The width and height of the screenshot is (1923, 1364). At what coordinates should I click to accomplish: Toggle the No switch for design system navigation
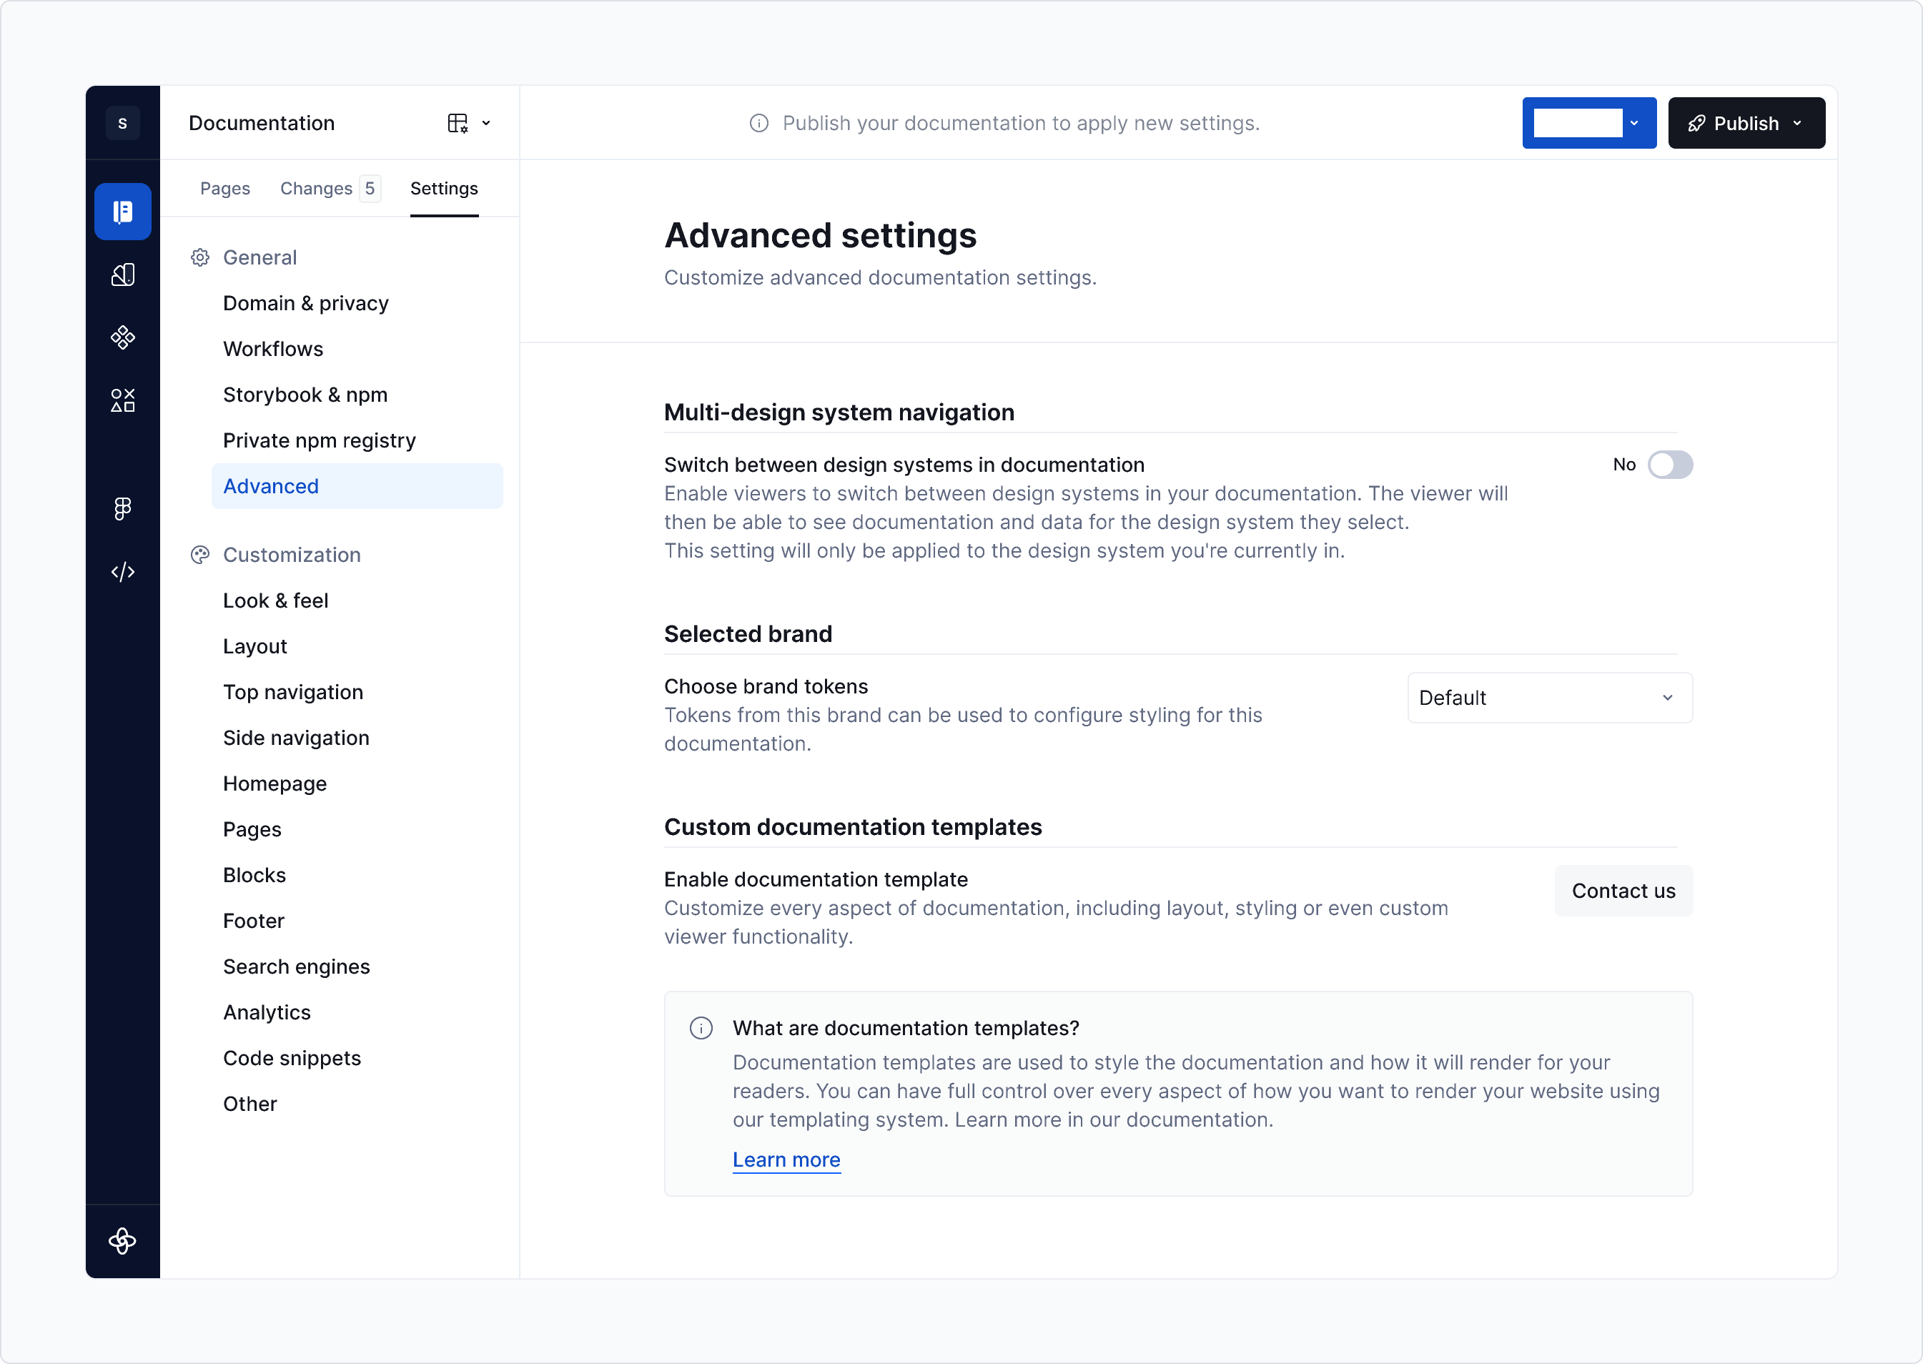tap(1671, 465)
